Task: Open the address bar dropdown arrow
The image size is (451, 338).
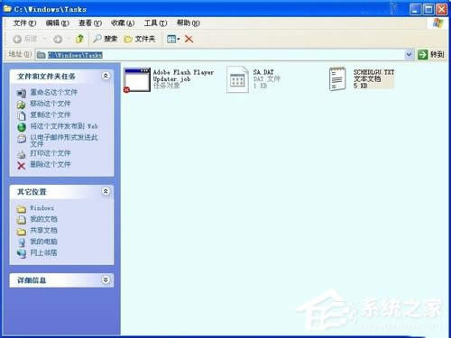Action: tap(409, 54)
